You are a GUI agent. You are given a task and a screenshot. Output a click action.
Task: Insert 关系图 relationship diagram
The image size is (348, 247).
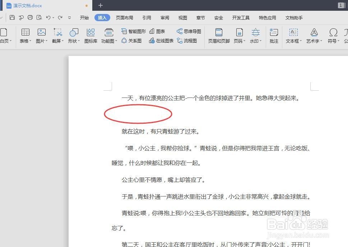[131, 41]
